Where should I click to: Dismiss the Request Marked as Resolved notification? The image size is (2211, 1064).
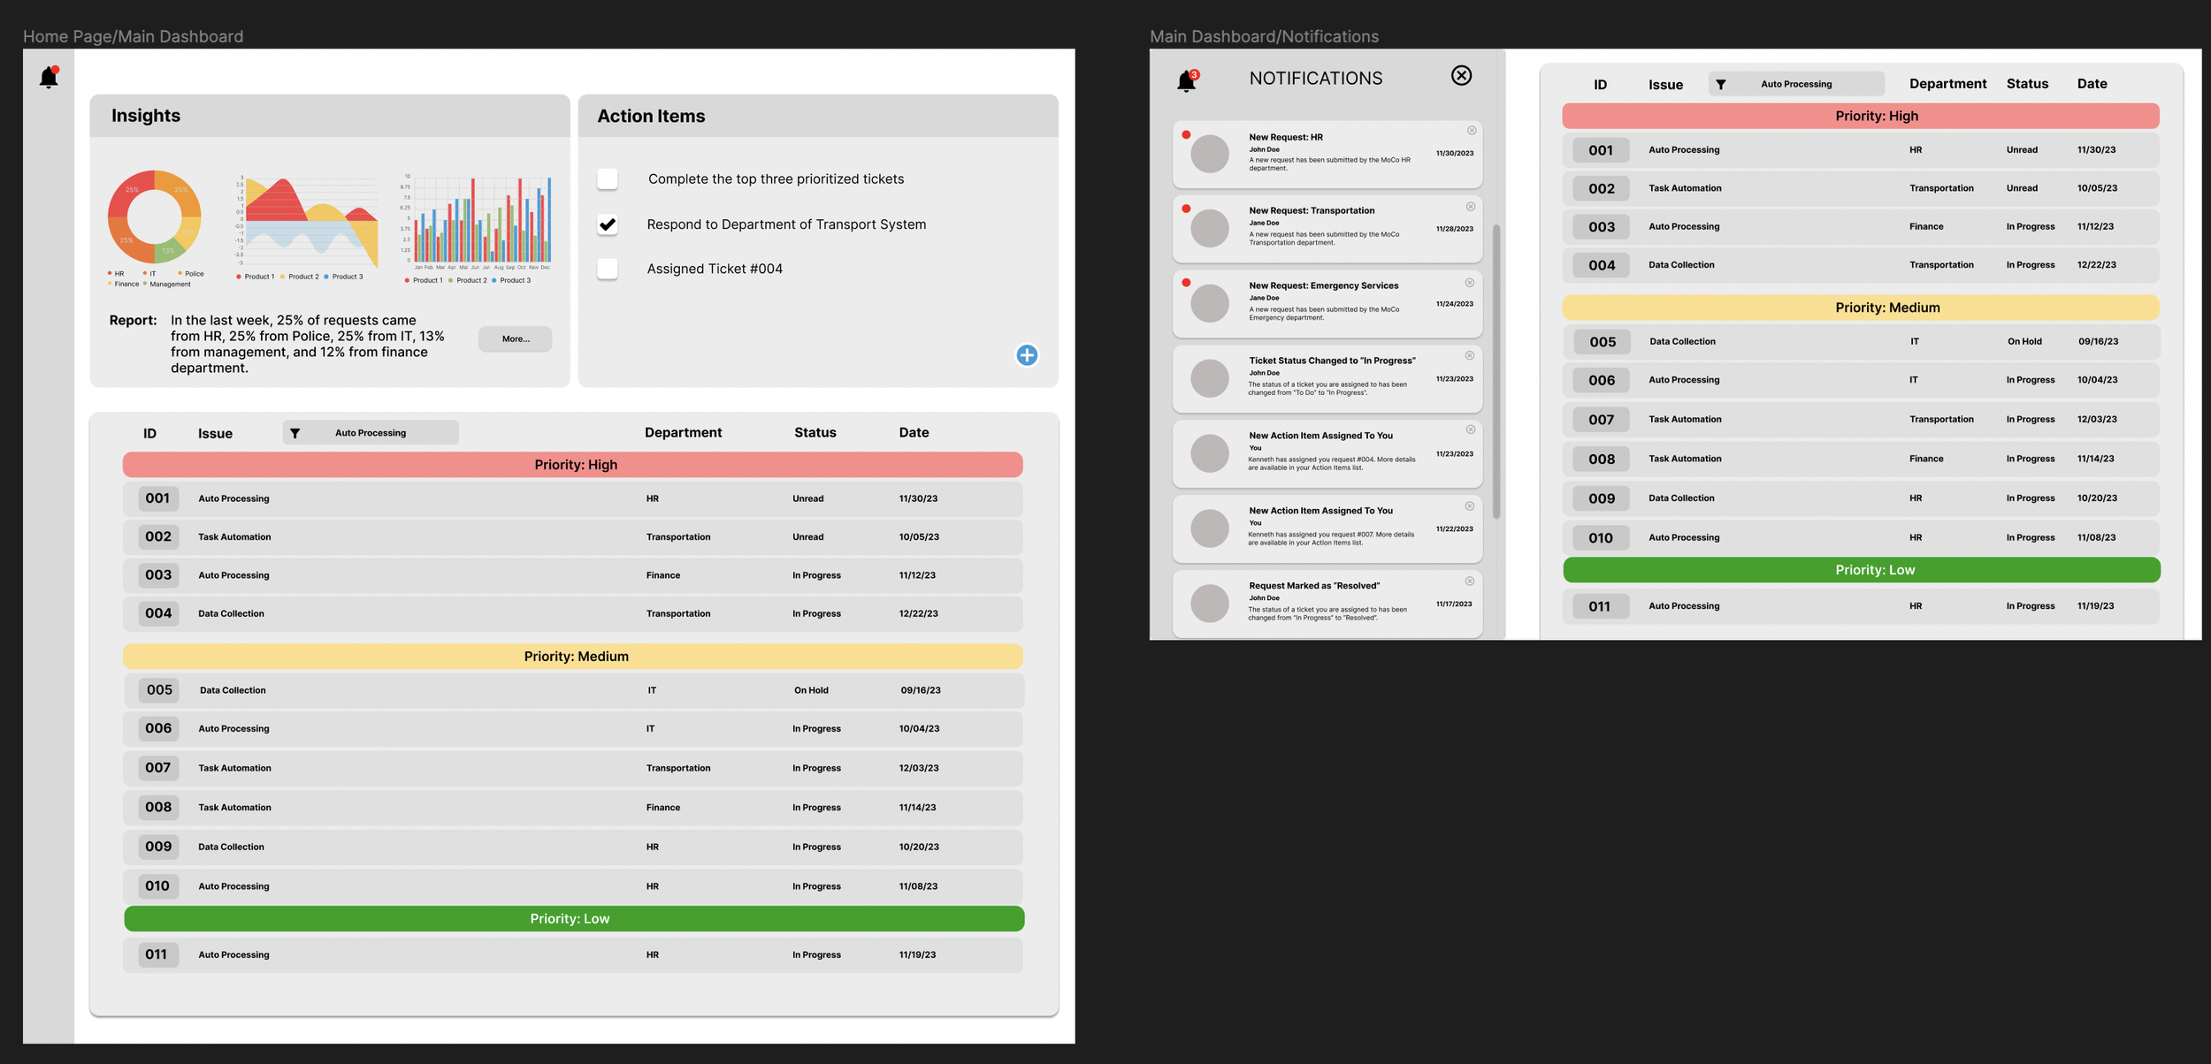pyautogui.click(x=1470, y=581)
